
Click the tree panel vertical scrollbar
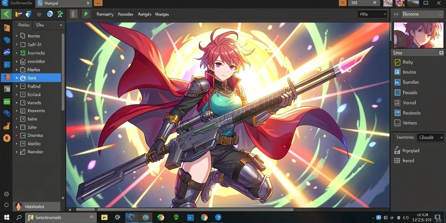(63, 72)
